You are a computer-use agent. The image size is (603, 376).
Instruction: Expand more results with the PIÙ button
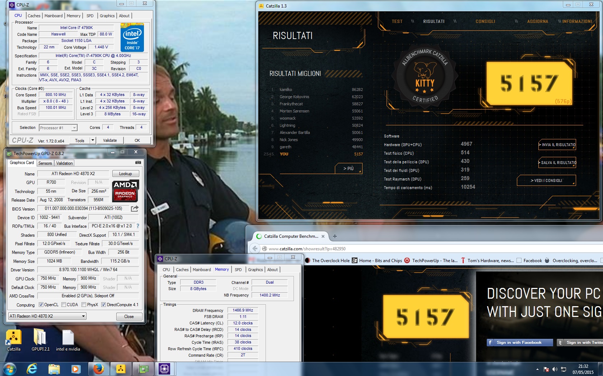coord(349,168)
